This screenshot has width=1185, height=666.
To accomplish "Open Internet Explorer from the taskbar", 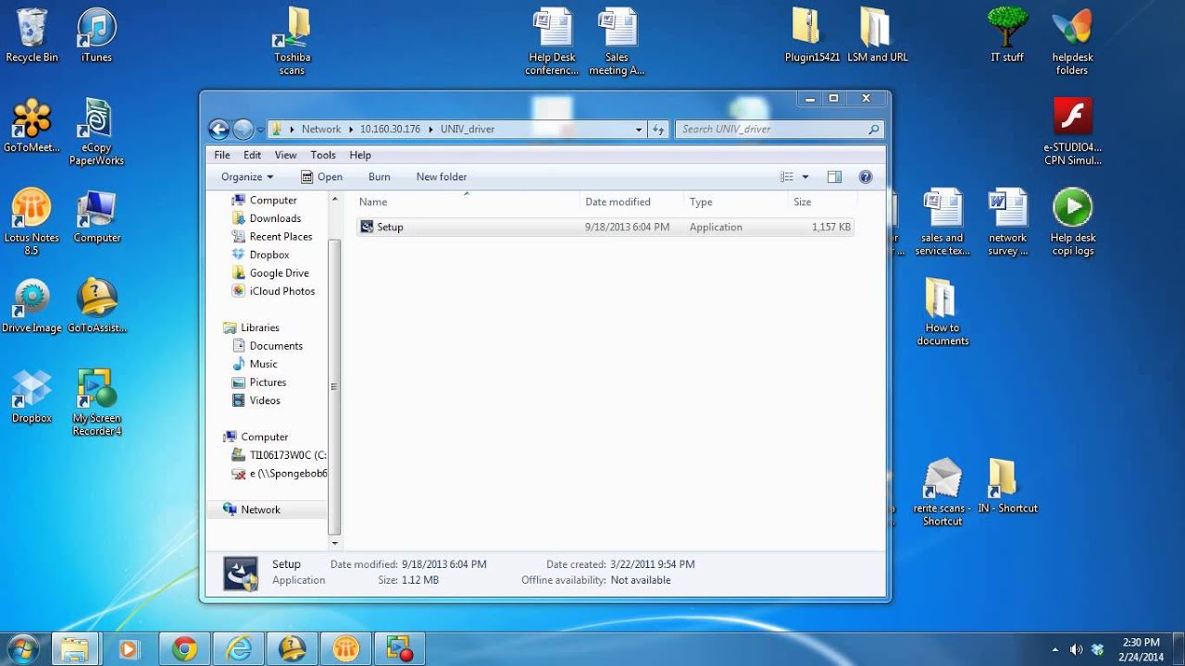I will point(239,649).
